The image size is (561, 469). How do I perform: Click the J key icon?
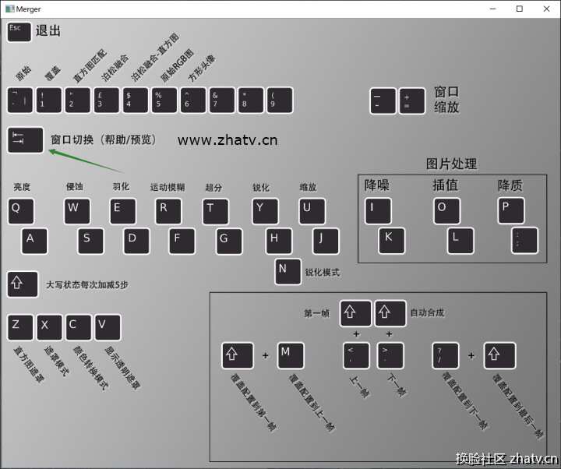(326, 242)
